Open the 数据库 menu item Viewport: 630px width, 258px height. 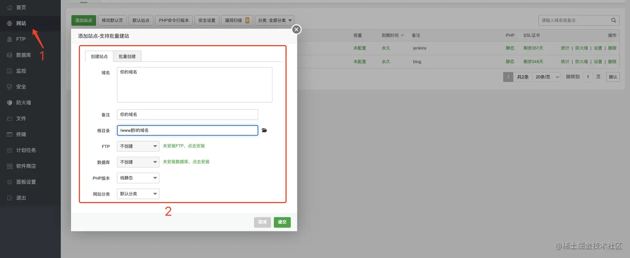[24, 55]
